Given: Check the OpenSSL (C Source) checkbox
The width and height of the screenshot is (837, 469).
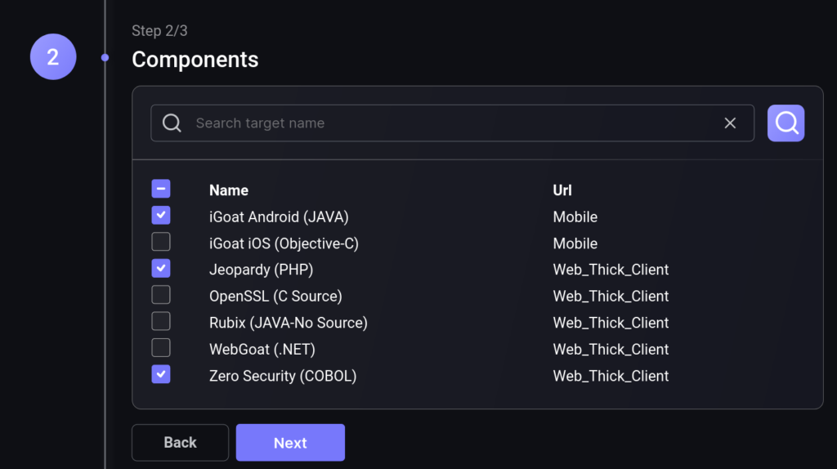Looking at the screenshot, I should pyautogui.click(x=161, y=295).
